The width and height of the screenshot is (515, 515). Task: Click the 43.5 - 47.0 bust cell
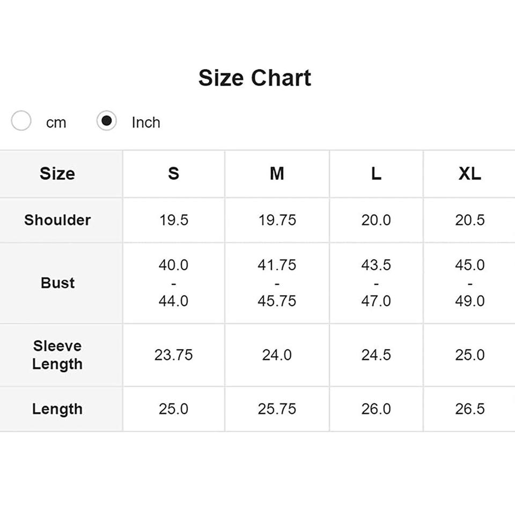(376, 283)
